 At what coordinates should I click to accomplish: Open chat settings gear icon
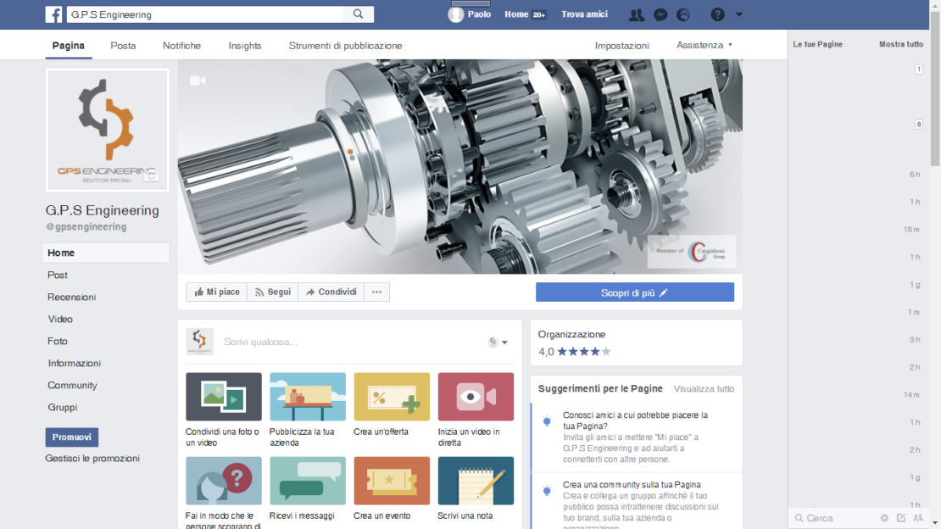tap(884, 518)
